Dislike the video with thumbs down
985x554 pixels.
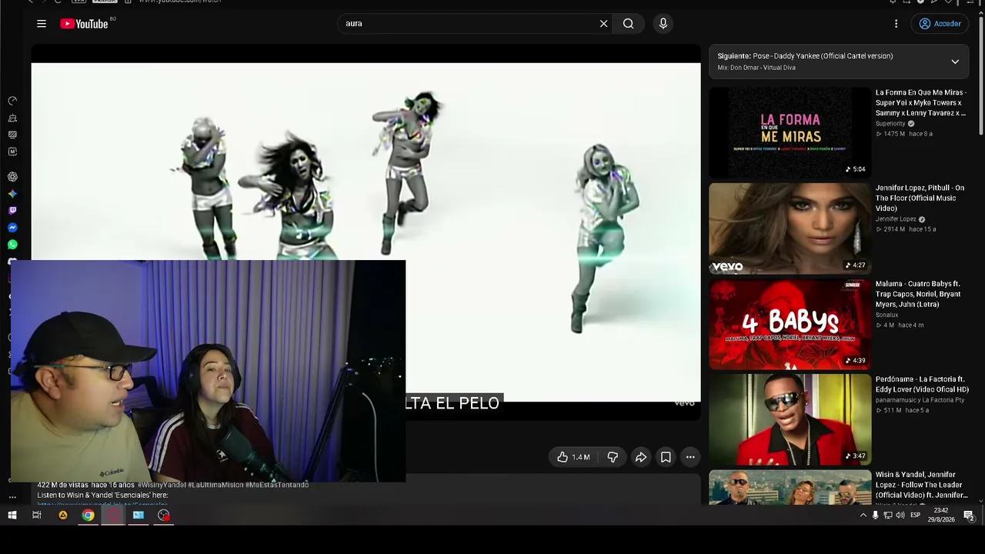click(613, 457)
